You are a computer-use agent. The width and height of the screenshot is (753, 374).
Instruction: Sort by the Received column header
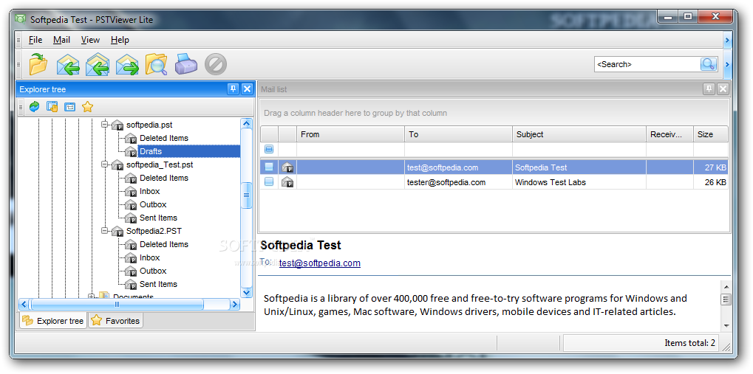click(670, 134)
